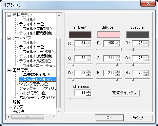Select デフォルト勾配別色 tree item

tap(35, 29)
